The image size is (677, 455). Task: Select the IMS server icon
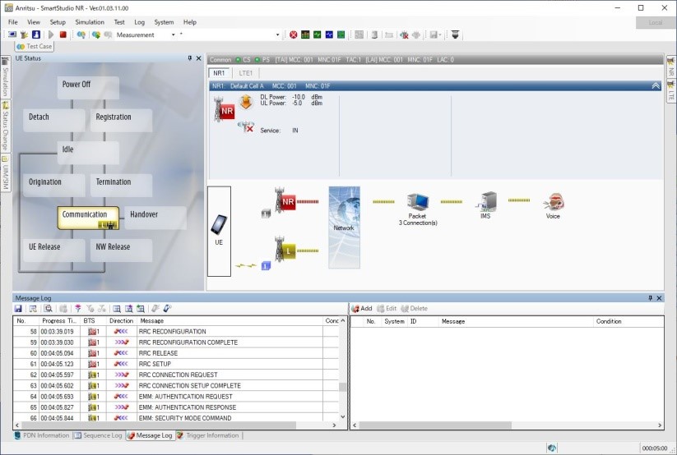[489, 201]
